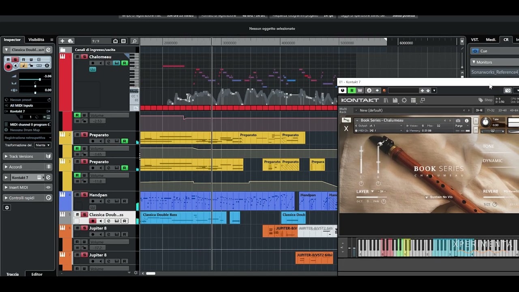Click the track list settings gear icon

click(x=136, y=273)
